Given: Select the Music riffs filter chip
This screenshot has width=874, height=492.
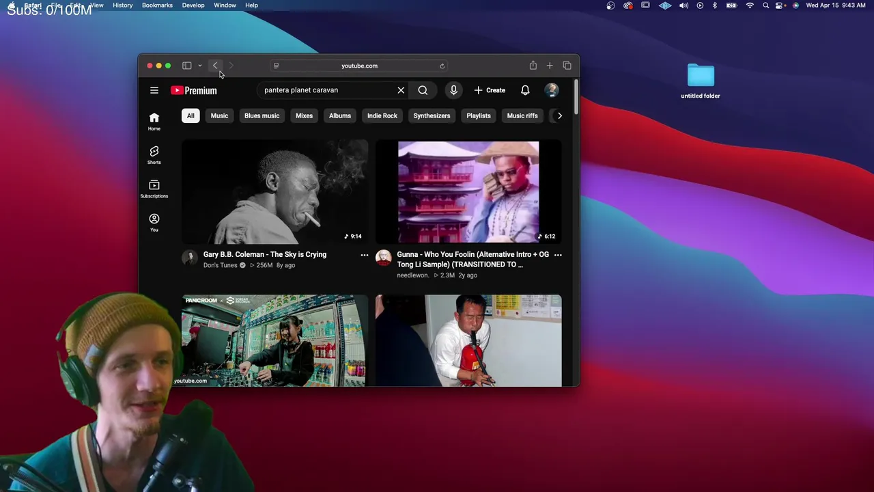Looking at the screenshot, I should point(522,115).
